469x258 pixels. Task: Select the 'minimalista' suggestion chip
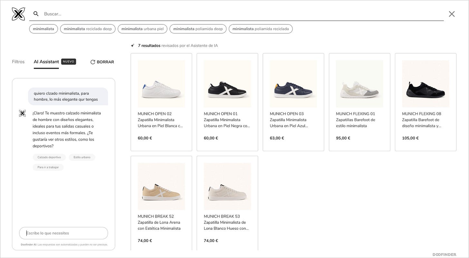tap(43, 29)
